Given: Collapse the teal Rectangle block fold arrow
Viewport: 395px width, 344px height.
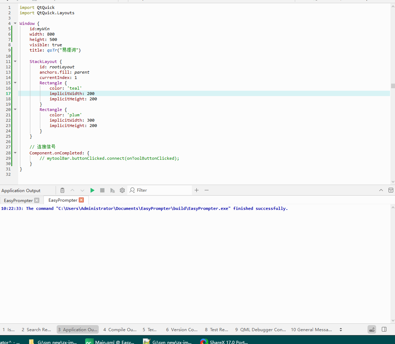Looking at the screenshot, I should click(x=15, y=83).
